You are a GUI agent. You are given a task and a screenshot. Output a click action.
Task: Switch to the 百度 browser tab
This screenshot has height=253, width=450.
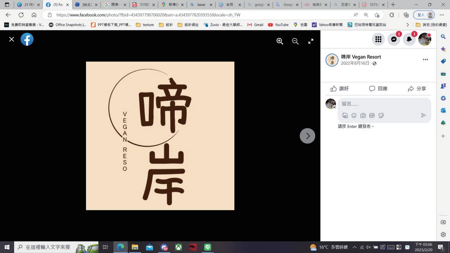pyautogui.click(x=345, y=5)
